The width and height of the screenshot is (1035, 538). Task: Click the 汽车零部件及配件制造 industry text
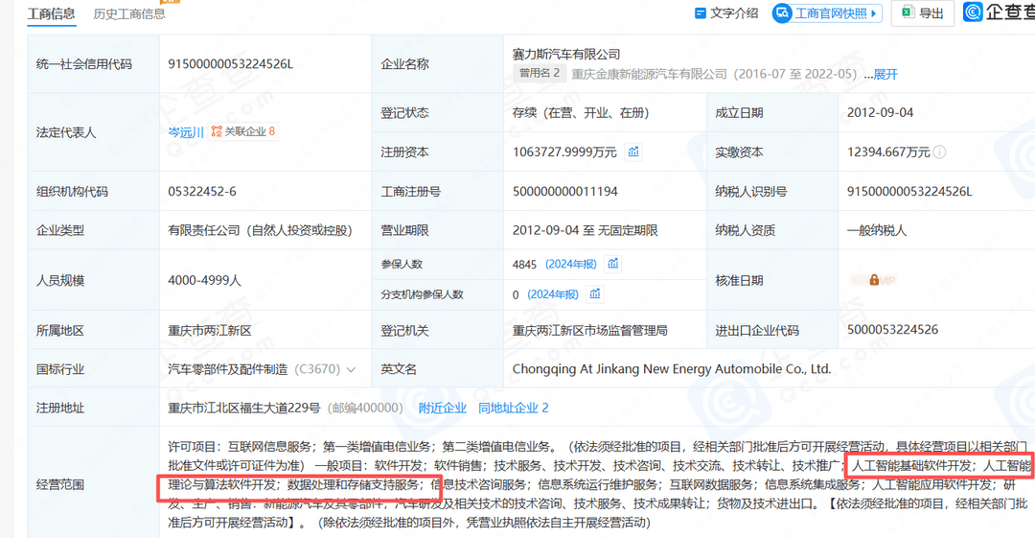[228, 369]
